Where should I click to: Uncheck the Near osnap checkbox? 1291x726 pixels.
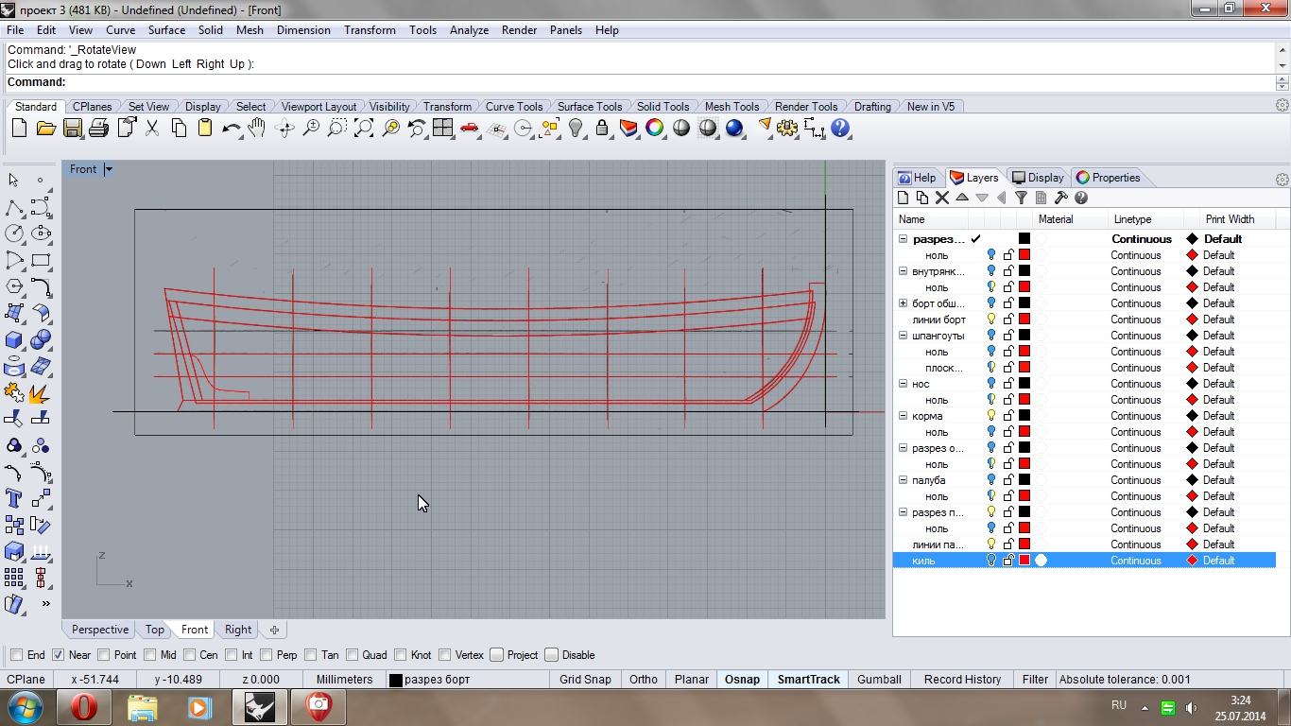pos(59,655)
